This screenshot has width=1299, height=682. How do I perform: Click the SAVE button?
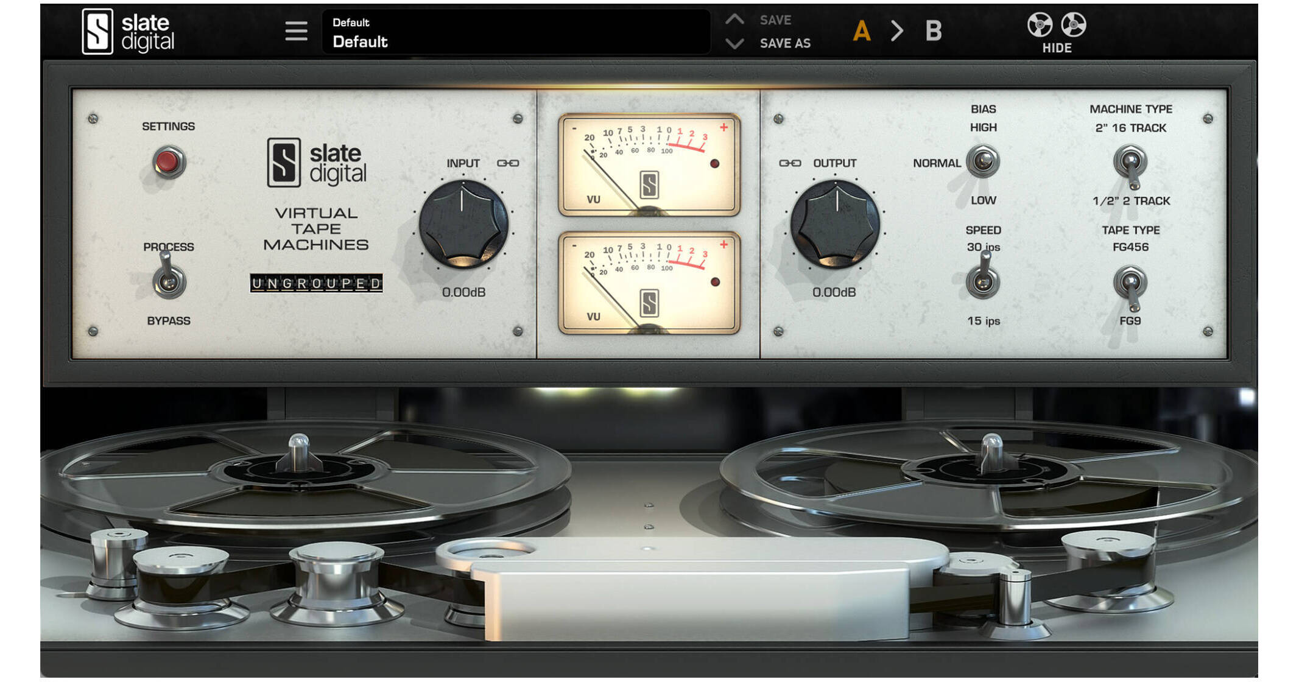(775, 20)
